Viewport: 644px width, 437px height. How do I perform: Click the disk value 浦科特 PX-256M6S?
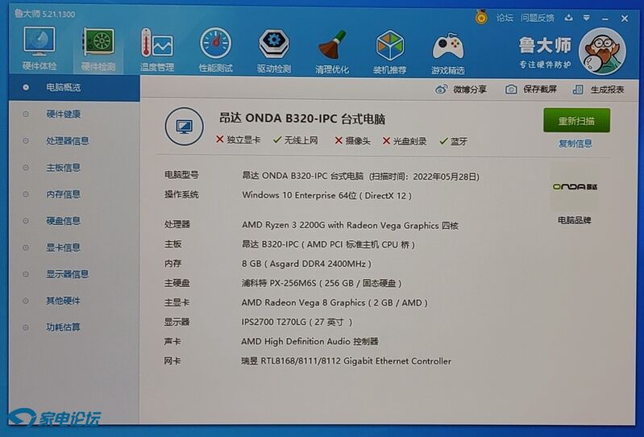click(x=322, y=283)
